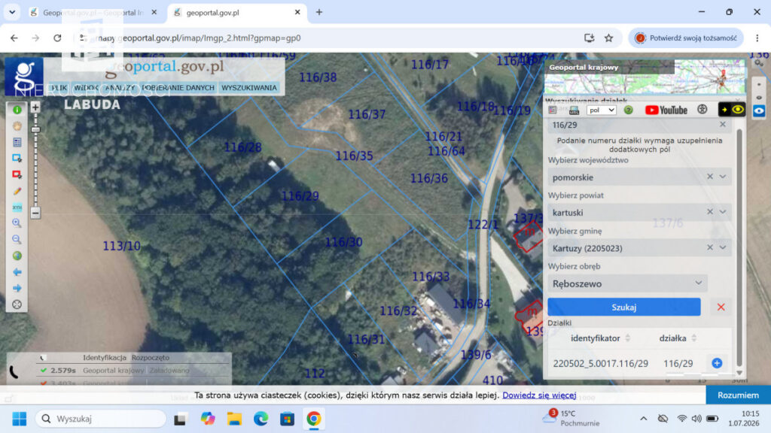Switch to the first Geoportal browser tab

click(93, 13)
